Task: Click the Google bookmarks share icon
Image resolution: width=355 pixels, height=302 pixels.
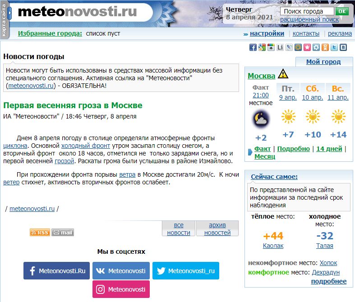Action: pyautogui.click(x=262, y=47)
